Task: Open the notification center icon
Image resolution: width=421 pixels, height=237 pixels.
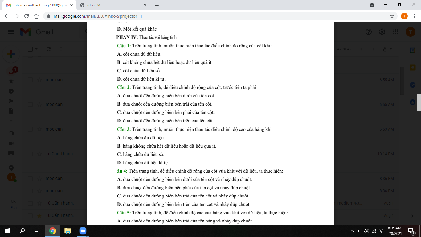Action: pos(411,231)
